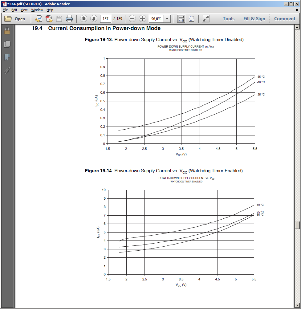
Task: Click the Create PDF icon
Action: tap(49, 19)
